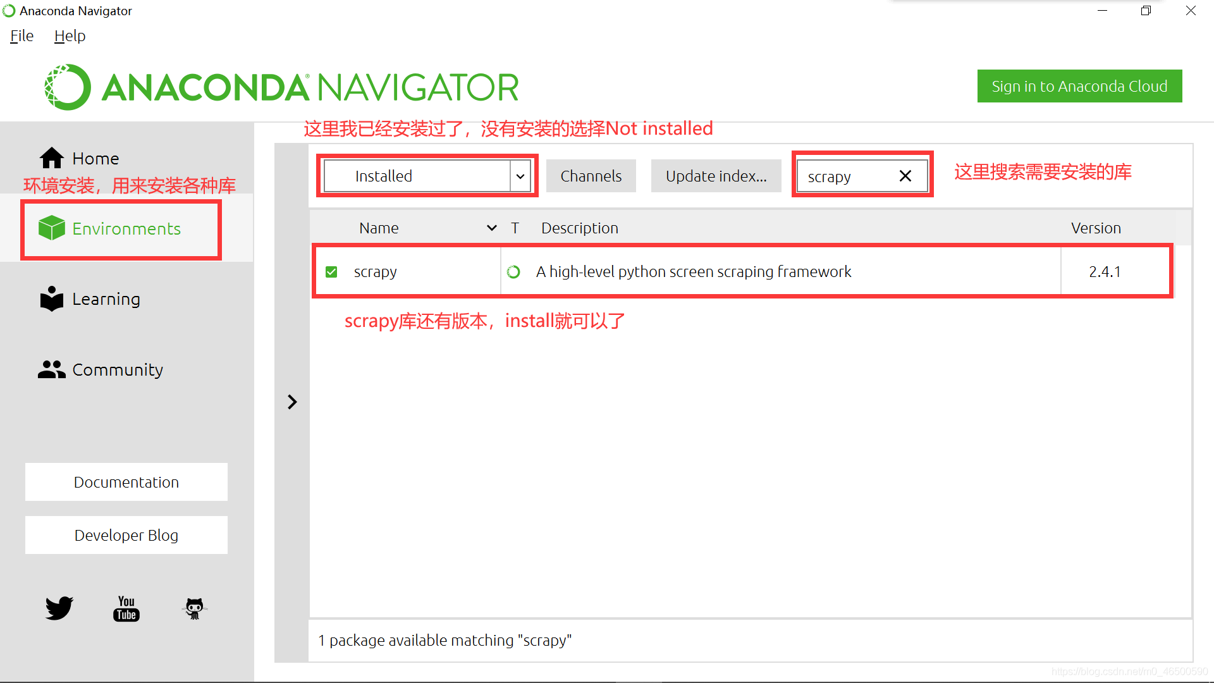1214x683 pixels.
Task: Click the Learning icon in sidebar
Action: point(52,298)
